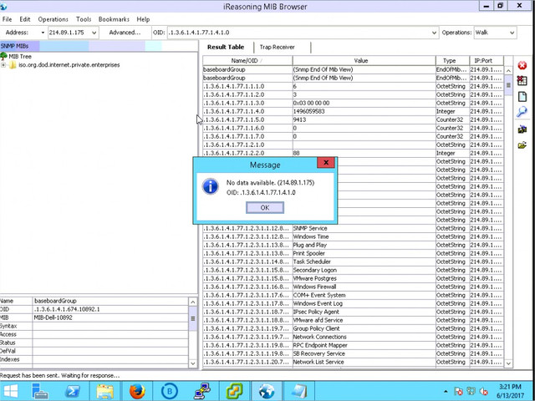The height and width of the screenshot is (401, 535).
Task: Expand the iso.org.dod.internet.private.enterprises node
Action: (x=3, y=65)
